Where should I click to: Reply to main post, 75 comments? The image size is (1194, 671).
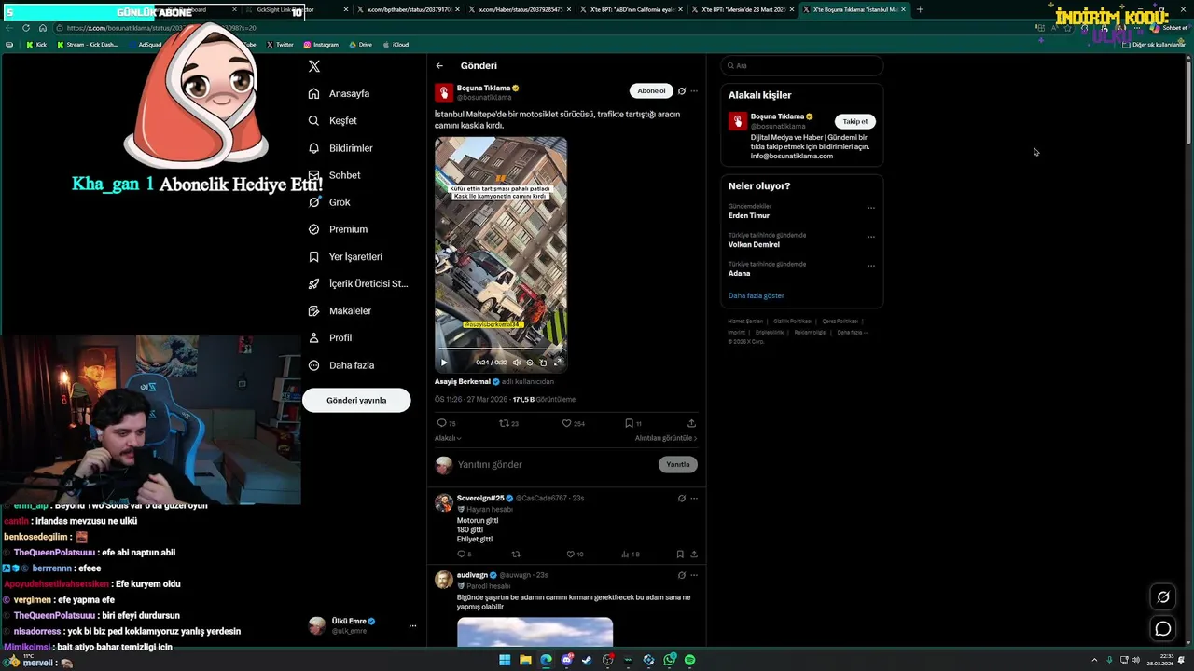[x=446, y=423]
